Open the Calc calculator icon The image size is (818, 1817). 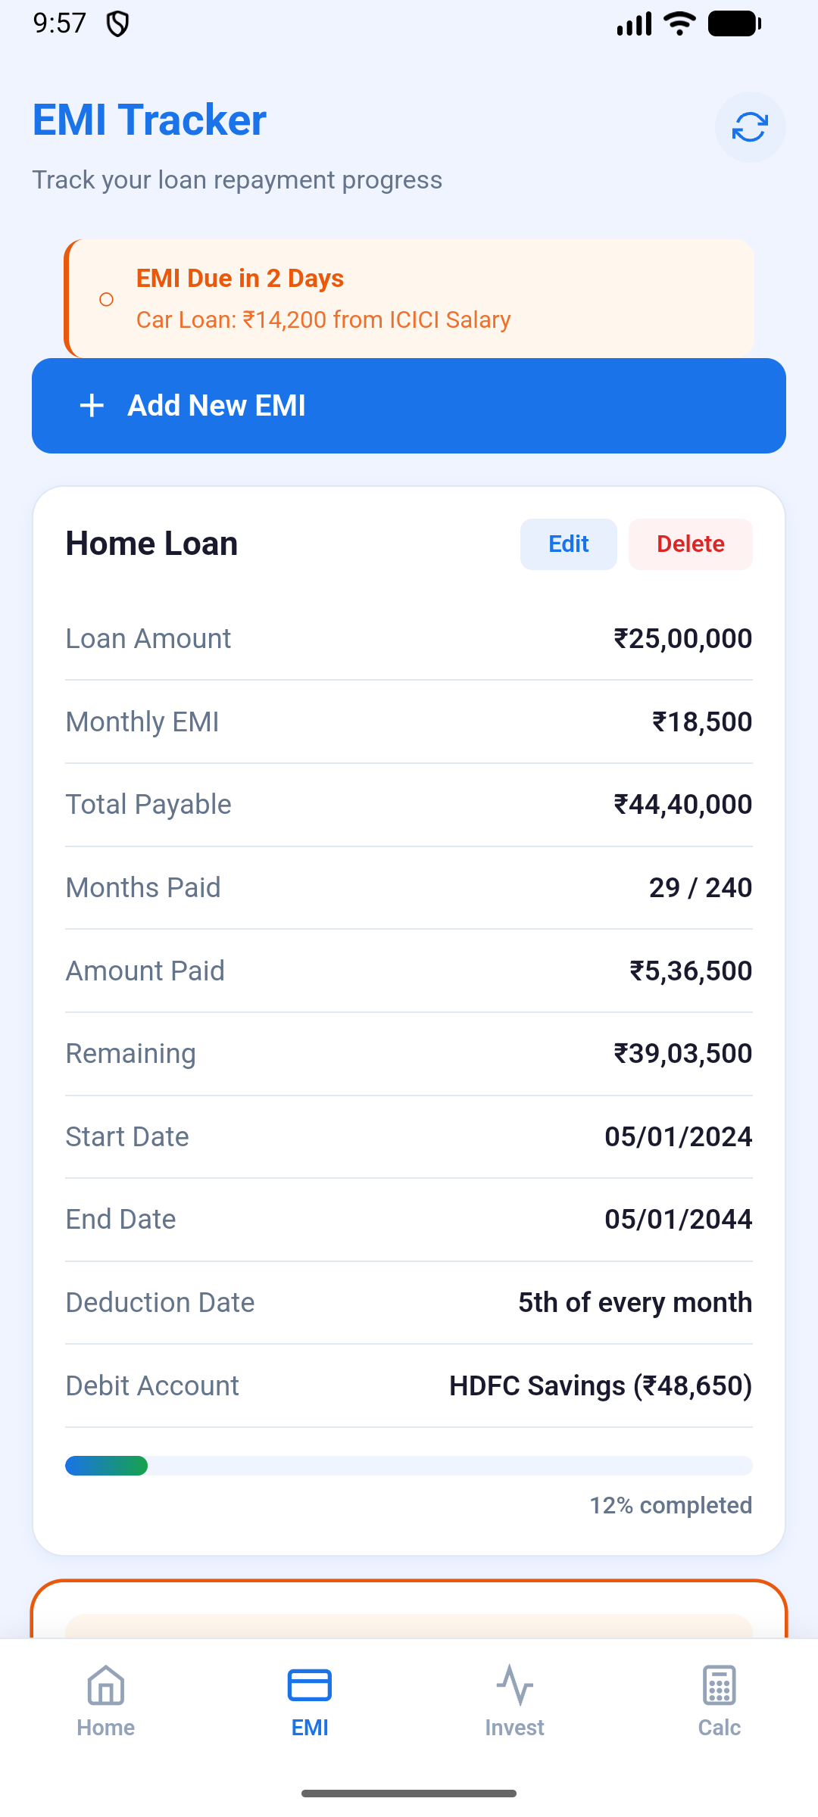720,1685
